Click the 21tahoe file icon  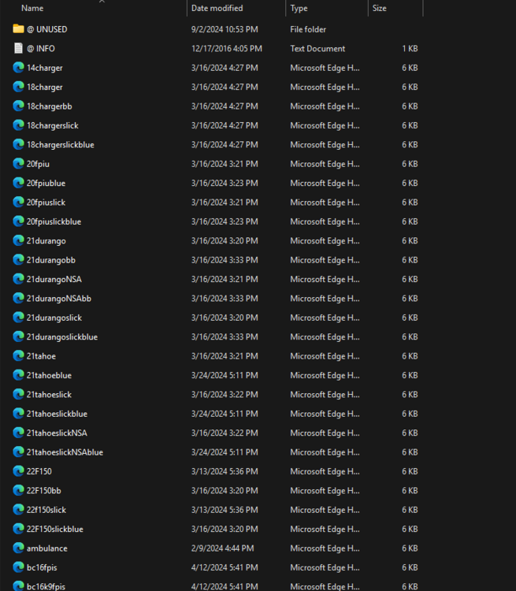click(18, 356)
